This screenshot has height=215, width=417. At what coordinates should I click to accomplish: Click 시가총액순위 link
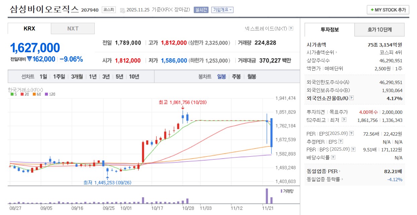(321, 52)
